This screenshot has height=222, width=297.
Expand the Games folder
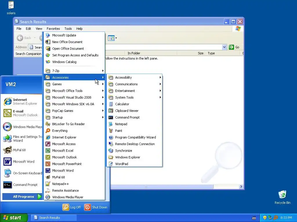(x=74, y=84)
